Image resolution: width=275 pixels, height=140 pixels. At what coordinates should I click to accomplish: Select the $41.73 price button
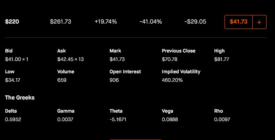(238, 22)
